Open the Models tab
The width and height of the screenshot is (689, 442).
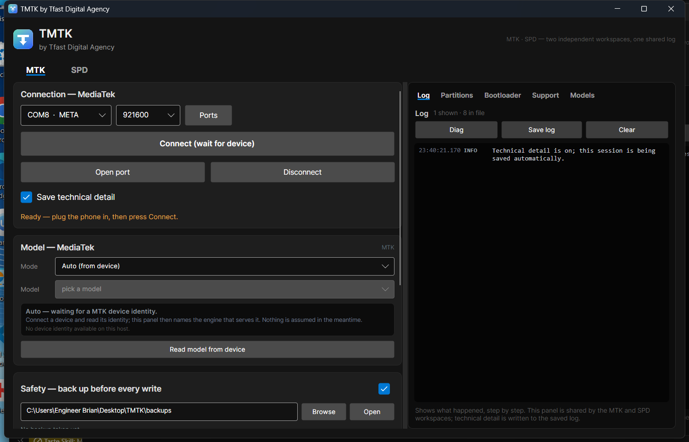[x=582, y=95]
